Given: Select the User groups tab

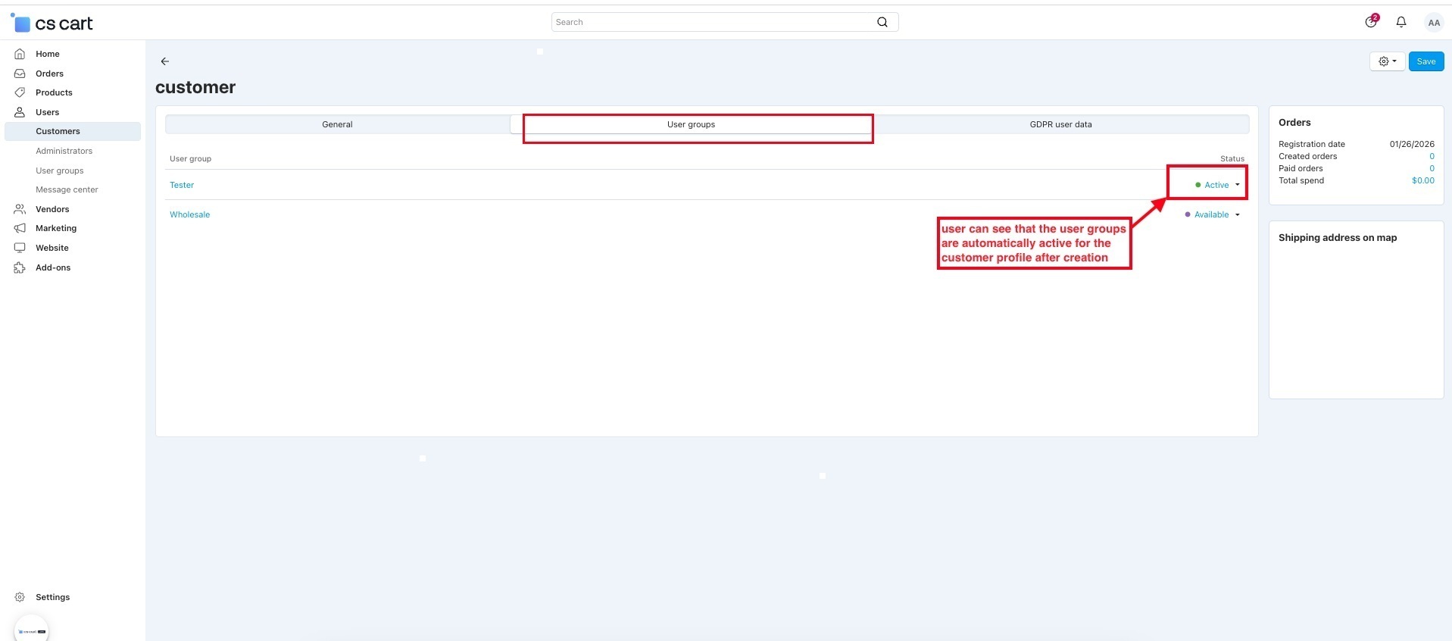Looking at the screenshot, I should [691, 124].
